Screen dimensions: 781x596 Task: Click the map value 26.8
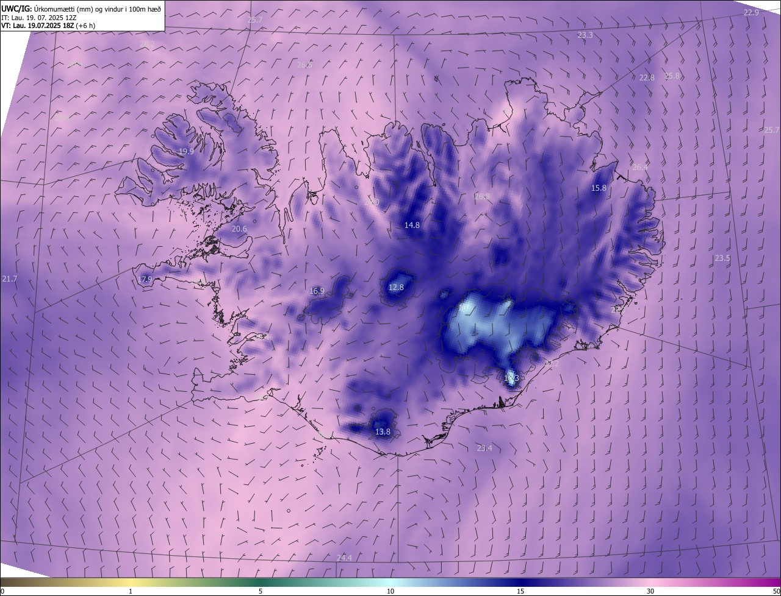(x=482, y=196)
